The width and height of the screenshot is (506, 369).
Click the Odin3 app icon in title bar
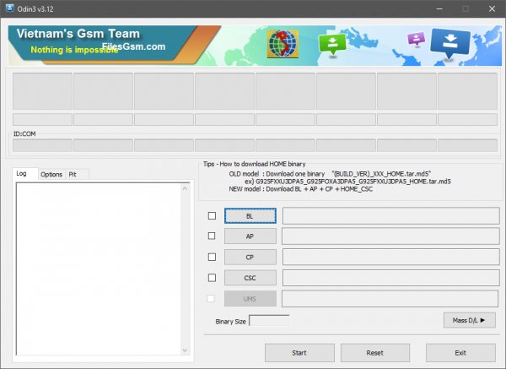[9, 8]
